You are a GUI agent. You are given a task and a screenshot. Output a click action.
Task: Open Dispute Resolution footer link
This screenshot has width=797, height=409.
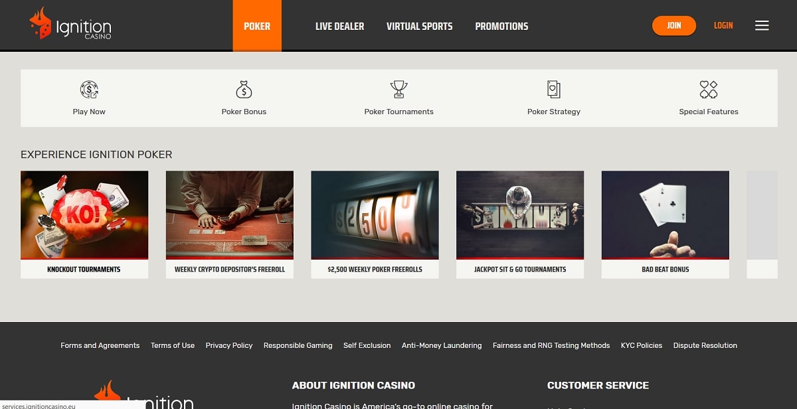click(x=705, y=345)
